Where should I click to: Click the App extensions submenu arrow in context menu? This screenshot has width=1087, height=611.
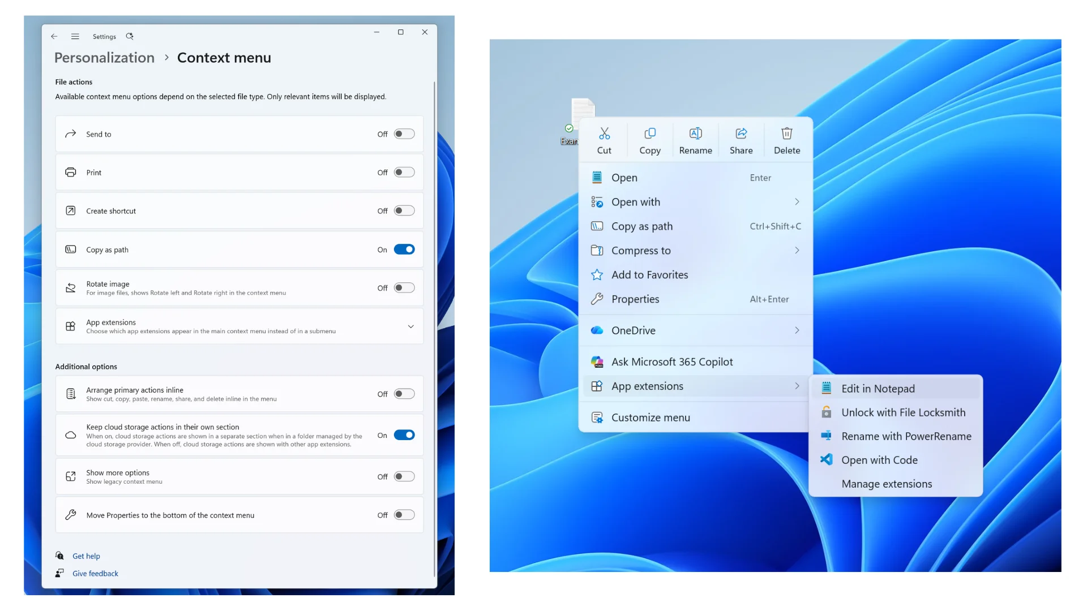click(x=797, y=386)
